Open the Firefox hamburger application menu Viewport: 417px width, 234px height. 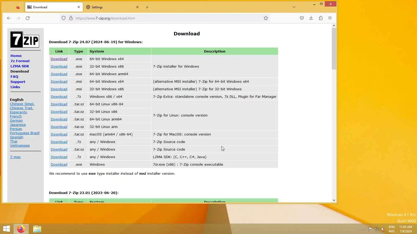point(330,18)
